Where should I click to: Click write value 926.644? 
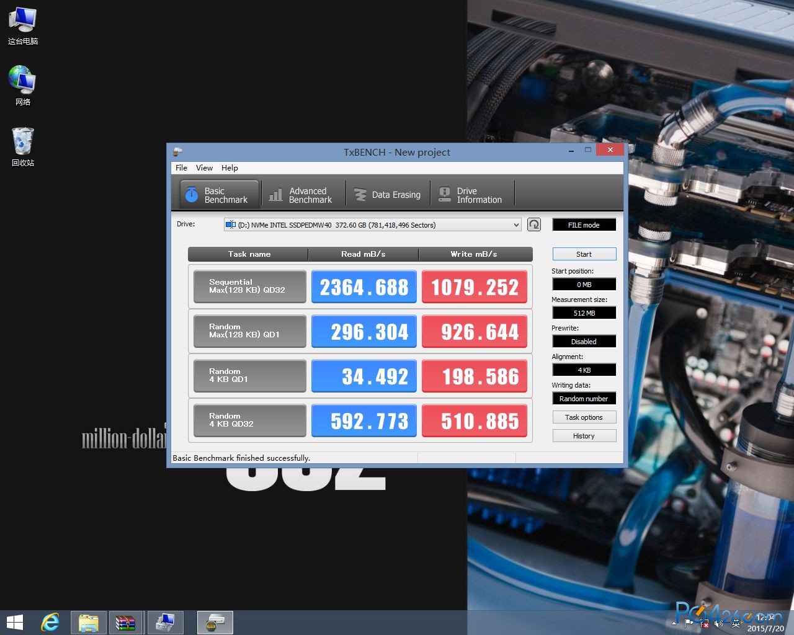pos(475,331)
